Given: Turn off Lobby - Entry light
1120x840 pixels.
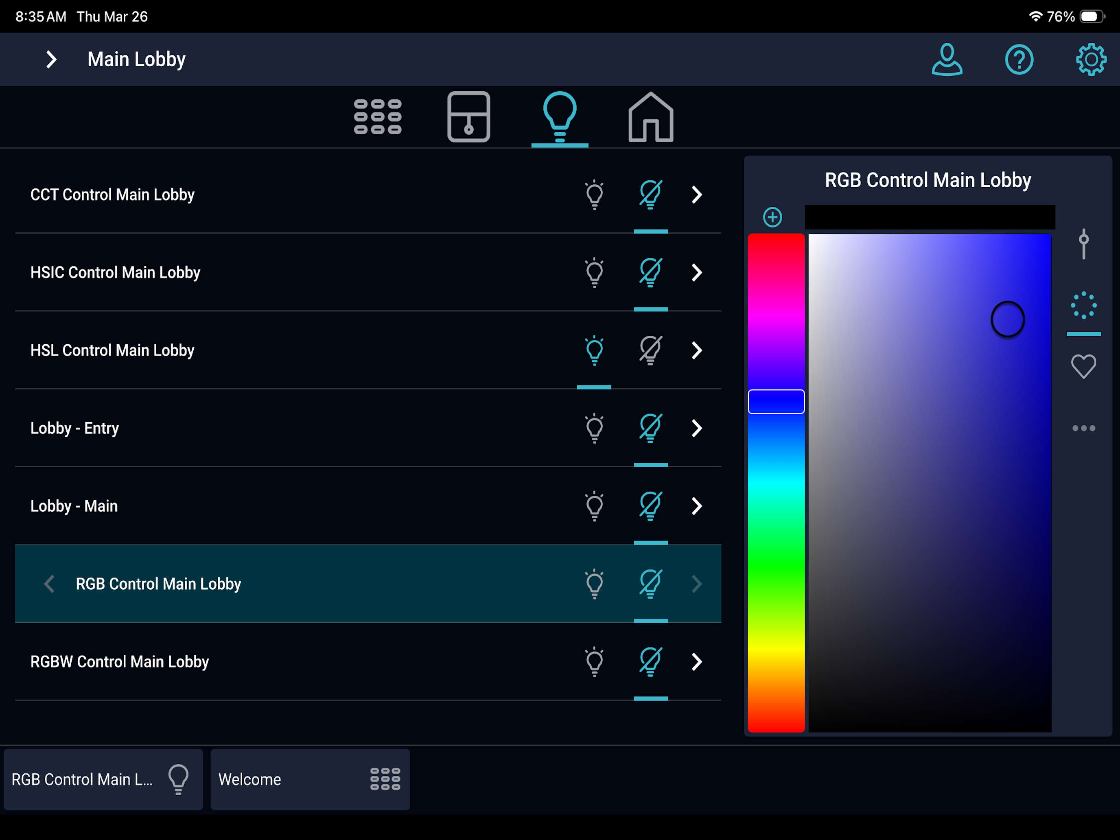Looking at the screenshot, I should 651,429.
